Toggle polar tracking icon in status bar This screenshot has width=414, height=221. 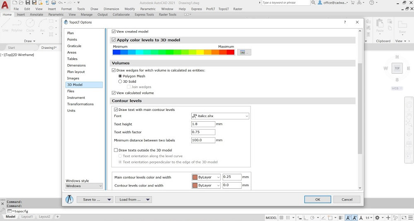[312, 218]
